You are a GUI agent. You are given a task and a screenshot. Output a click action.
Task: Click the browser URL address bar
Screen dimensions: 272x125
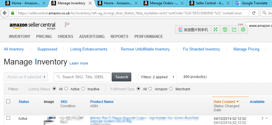[130, 13]
